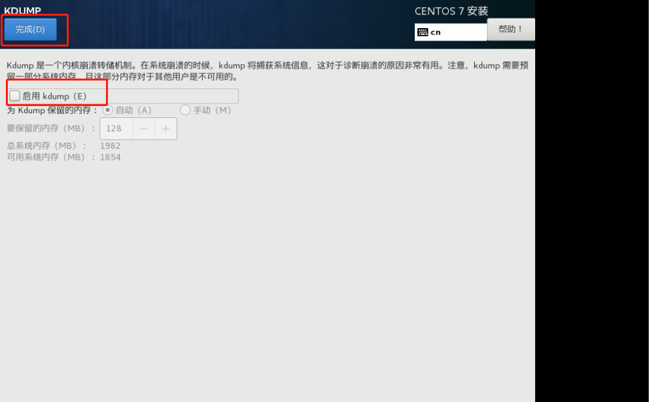This screenshot has width=649, height=402.
Task: Increase reserved memory with the plus button
Action: 166,129
